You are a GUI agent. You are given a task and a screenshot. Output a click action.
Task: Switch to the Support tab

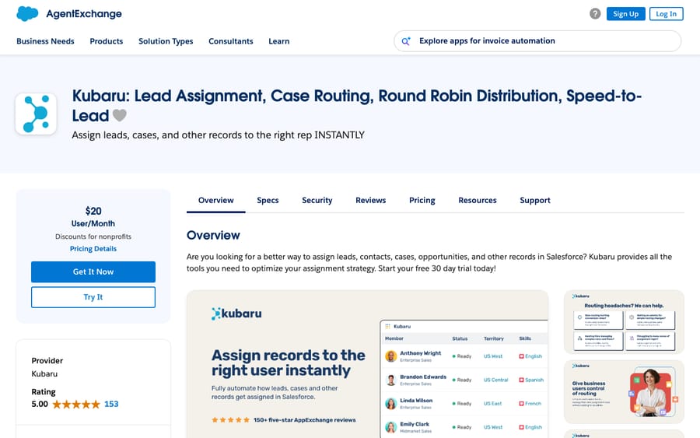click(535, 201)
